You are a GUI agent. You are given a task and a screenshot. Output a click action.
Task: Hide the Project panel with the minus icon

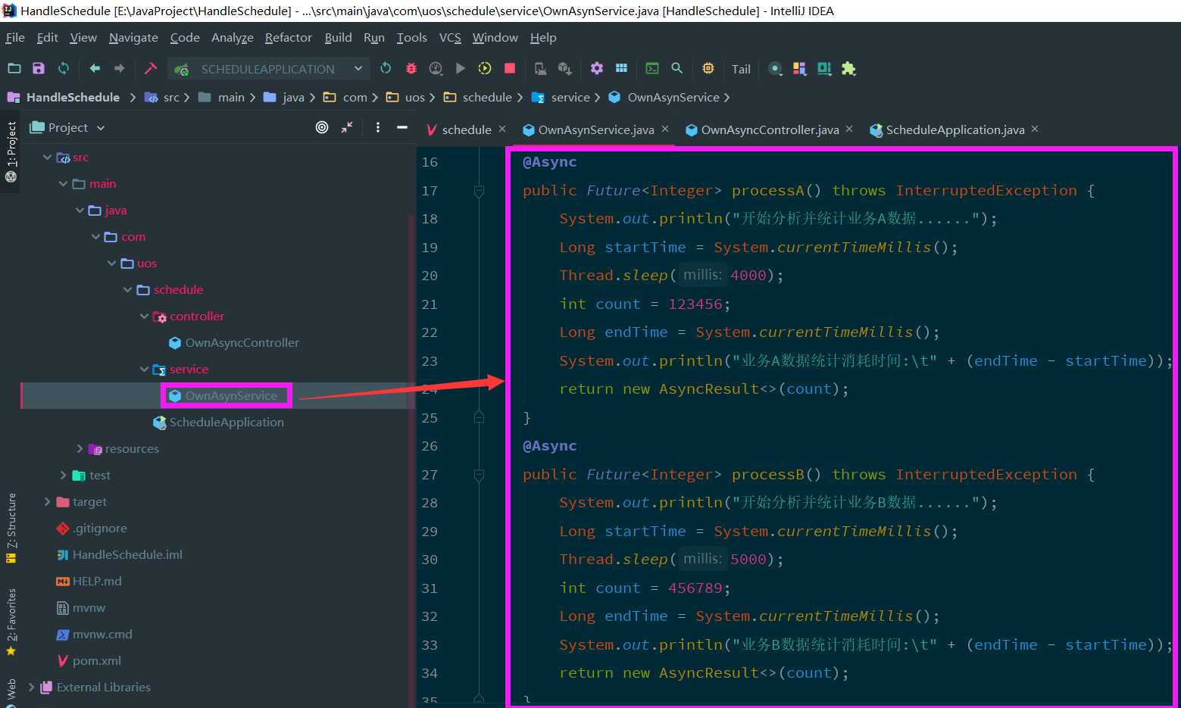(402, 127)
